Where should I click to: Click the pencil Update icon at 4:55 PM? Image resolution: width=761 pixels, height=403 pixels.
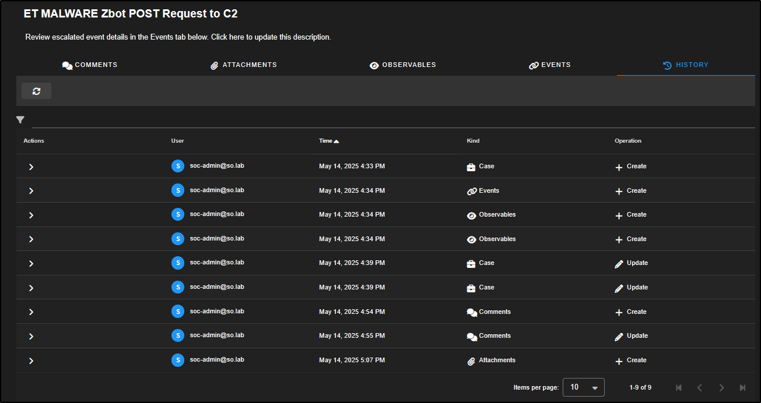pyautogui.click(x=619, y=337)
